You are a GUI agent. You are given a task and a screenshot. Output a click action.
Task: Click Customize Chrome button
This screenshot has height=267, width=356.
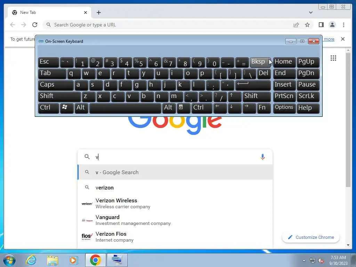(x=310, y=237)
